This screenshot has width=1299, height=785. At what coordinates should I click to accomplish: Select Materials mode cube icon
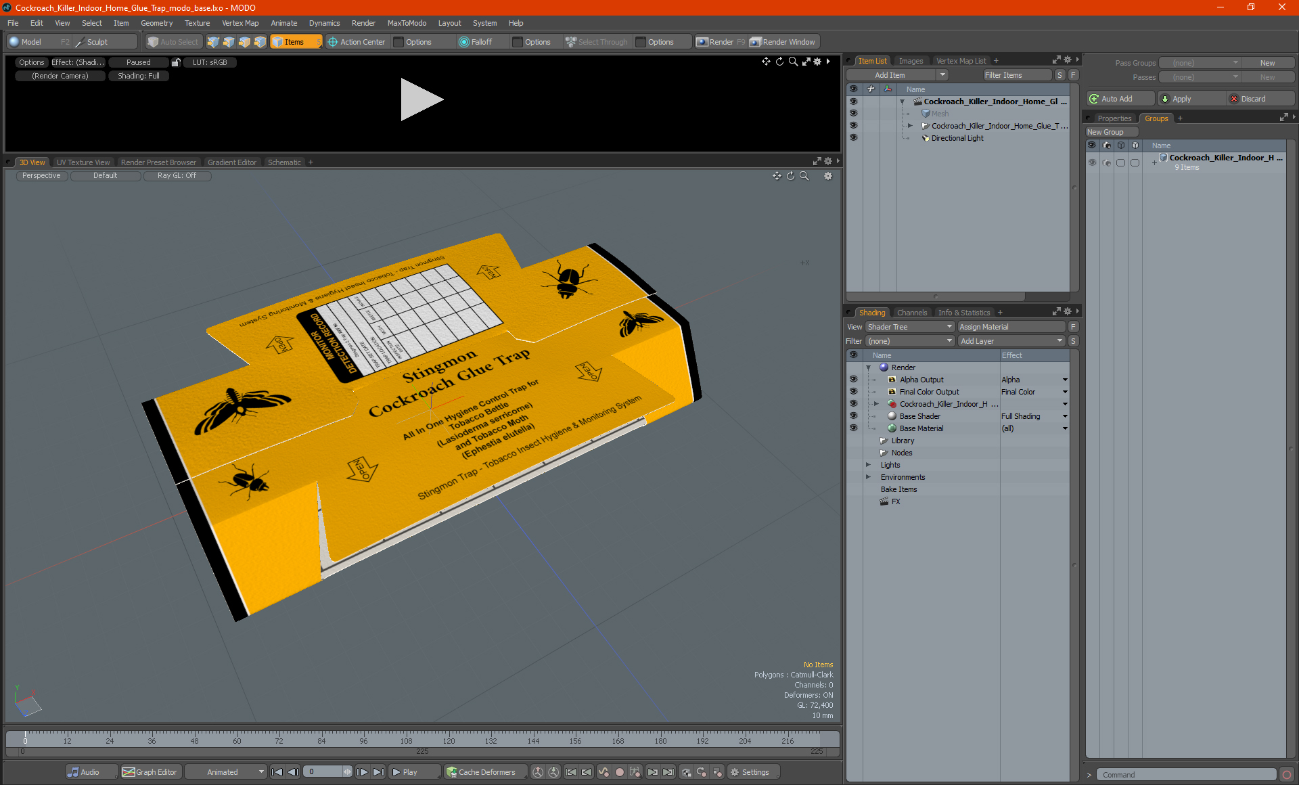(260, 42)
